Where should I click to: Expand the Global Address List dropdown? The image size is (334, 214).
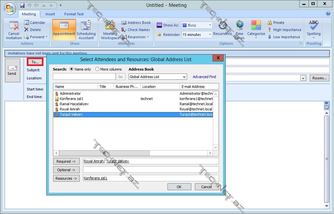[x=184, y=77]
